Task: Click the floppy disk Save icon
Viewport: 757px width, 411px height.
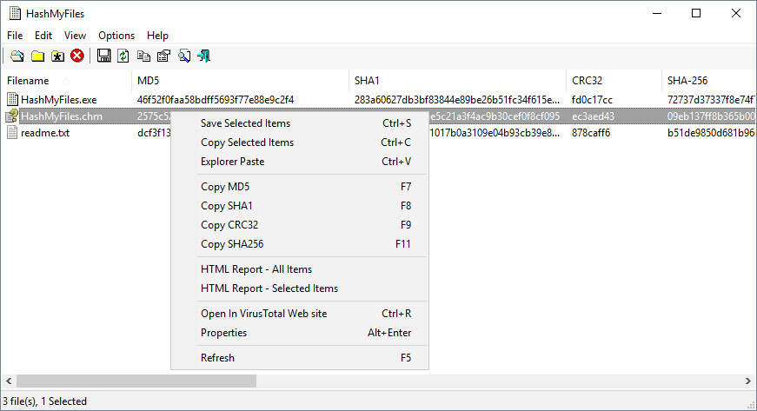Action: (x=104, y=56)
